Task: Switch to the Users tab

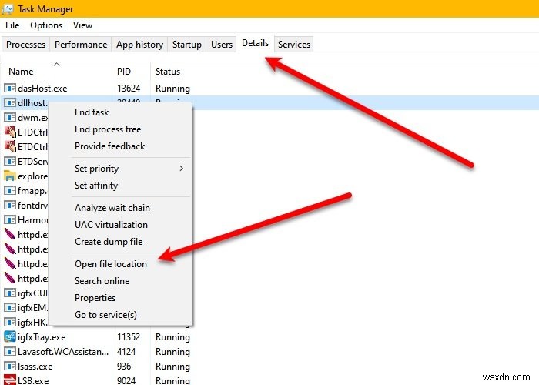Action: click(x=222, y=45)
